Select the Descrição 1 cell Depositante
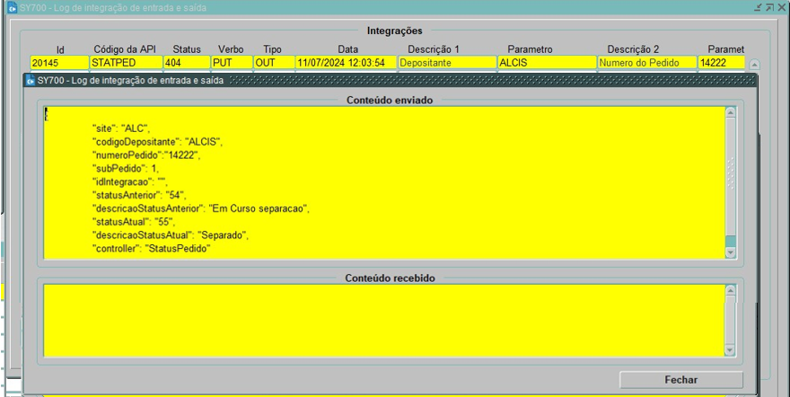 point(447,63)
